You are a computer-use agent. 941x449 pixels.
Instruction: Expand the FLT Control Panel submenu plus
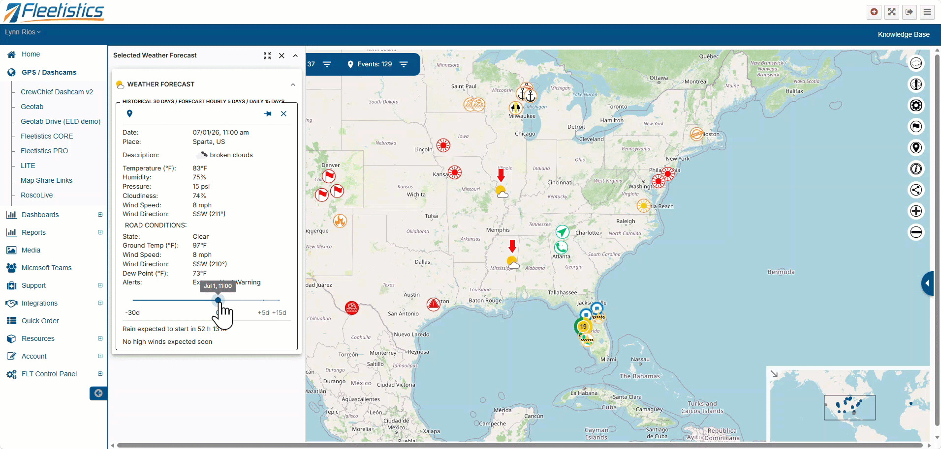100,374
